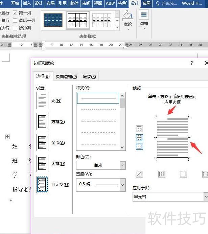Open the 宽度 width dropdown showing 0.5 磅
The height and width of the screenshot is (234, 208).
[x=101, y=185]
